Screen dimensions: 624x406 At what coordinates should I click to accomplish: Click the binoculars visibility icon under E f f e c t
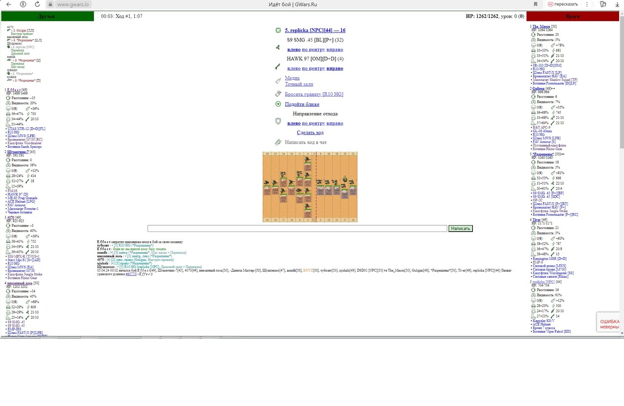[x=8, y=103]
